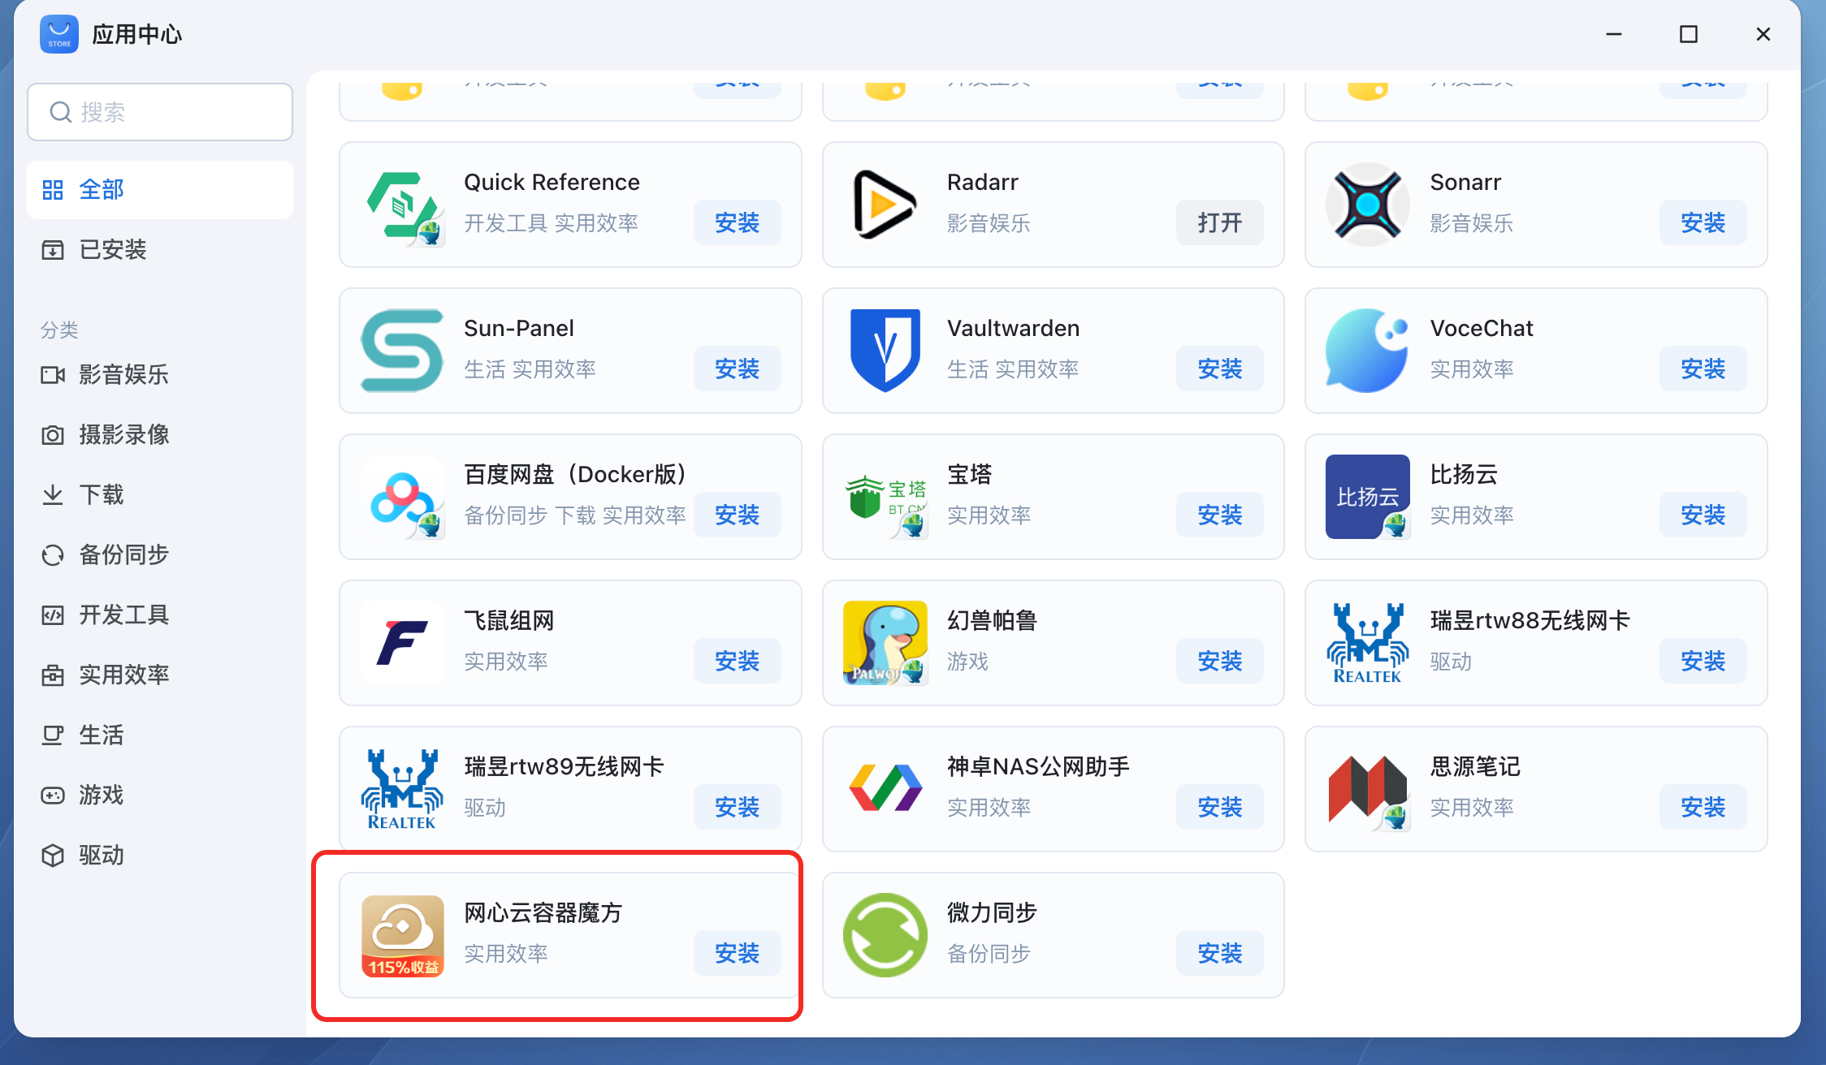The image size is (1826, 1065).
Task: Click the Vaultwarden app title
Action: pyautogui.click(x=1013, y=328)
